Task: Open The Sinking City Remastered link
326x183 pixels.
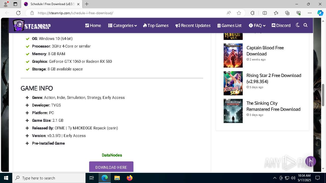Action: point(273,106)
